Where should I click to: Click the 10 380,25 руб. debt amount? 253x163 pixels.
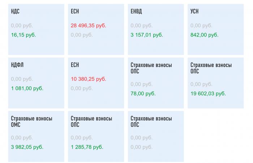(89, 79)
